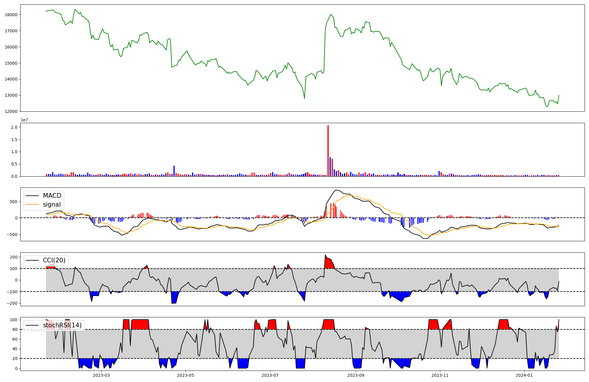589x382 pixels.
Task: Click the 2023-05 x-axis date label
Action: click(186, 375)
